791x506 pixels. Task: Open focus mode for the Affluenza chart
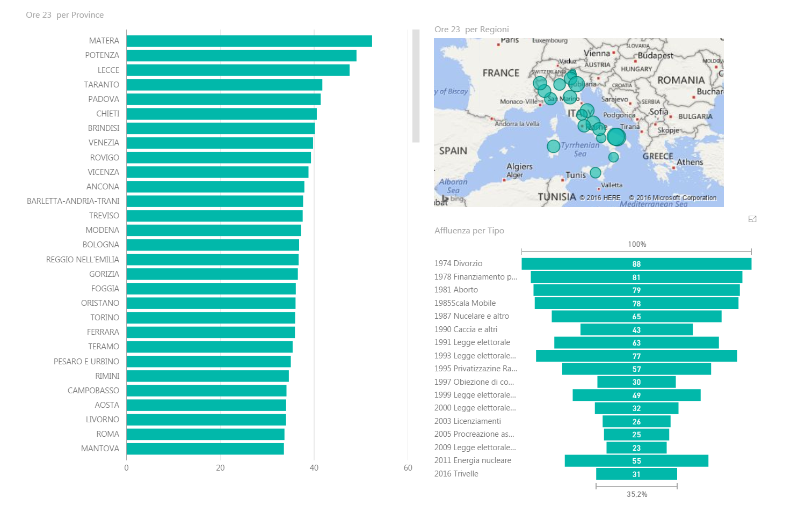(x=752, y=219)
